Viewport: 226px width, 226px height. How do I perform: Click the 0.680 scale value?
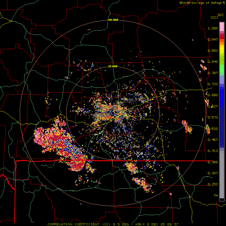point(213,95)
